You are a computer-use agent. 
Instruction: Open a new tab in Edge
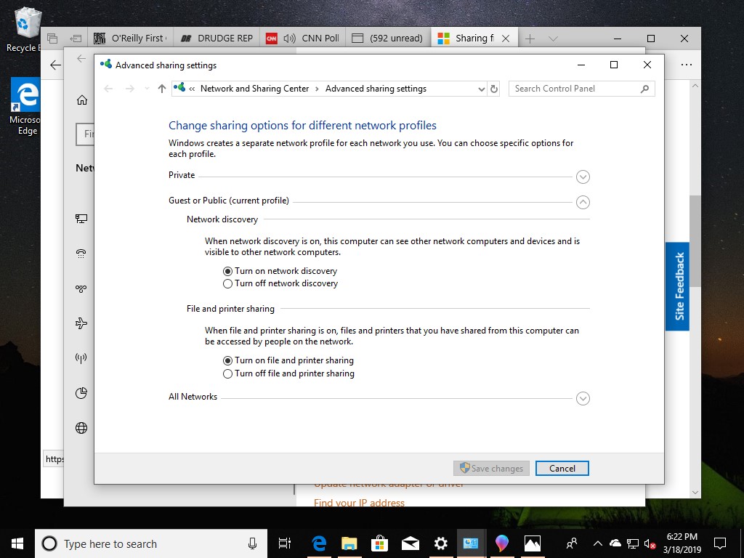(530, 39)
